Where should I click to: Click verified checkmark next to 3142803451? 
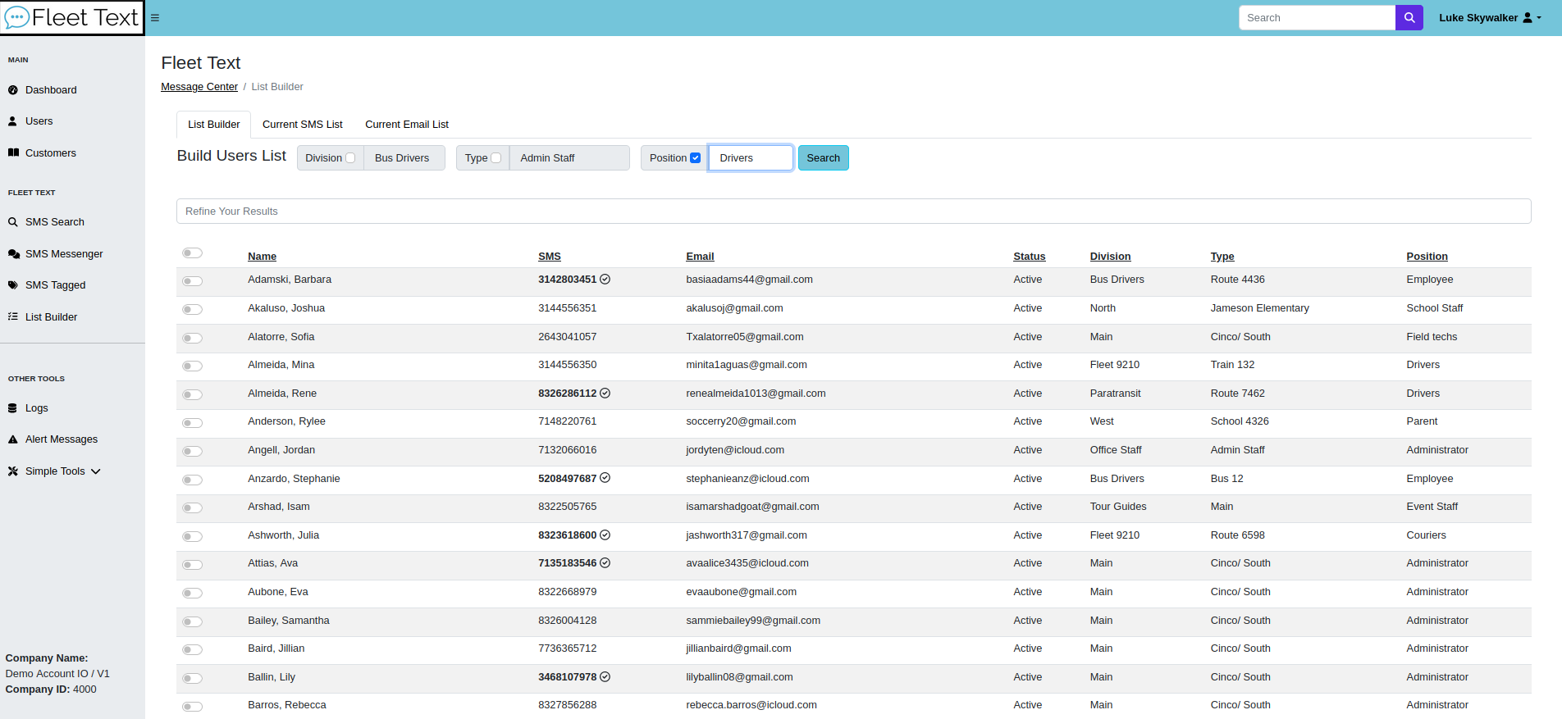[605, 280]
